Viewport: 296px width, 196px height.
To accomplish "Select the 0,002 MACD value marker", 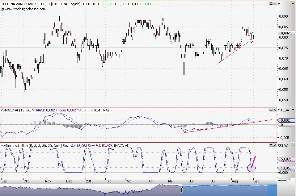I will click(286, 120).
